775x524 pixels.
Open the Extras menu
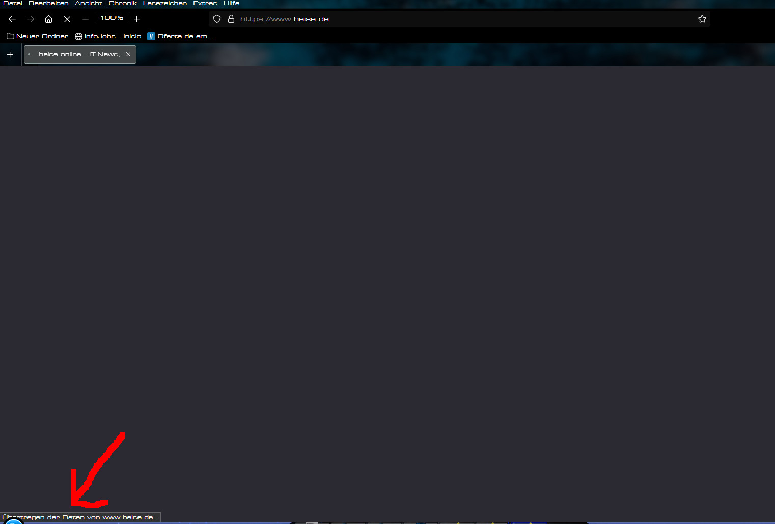(205, 4)
